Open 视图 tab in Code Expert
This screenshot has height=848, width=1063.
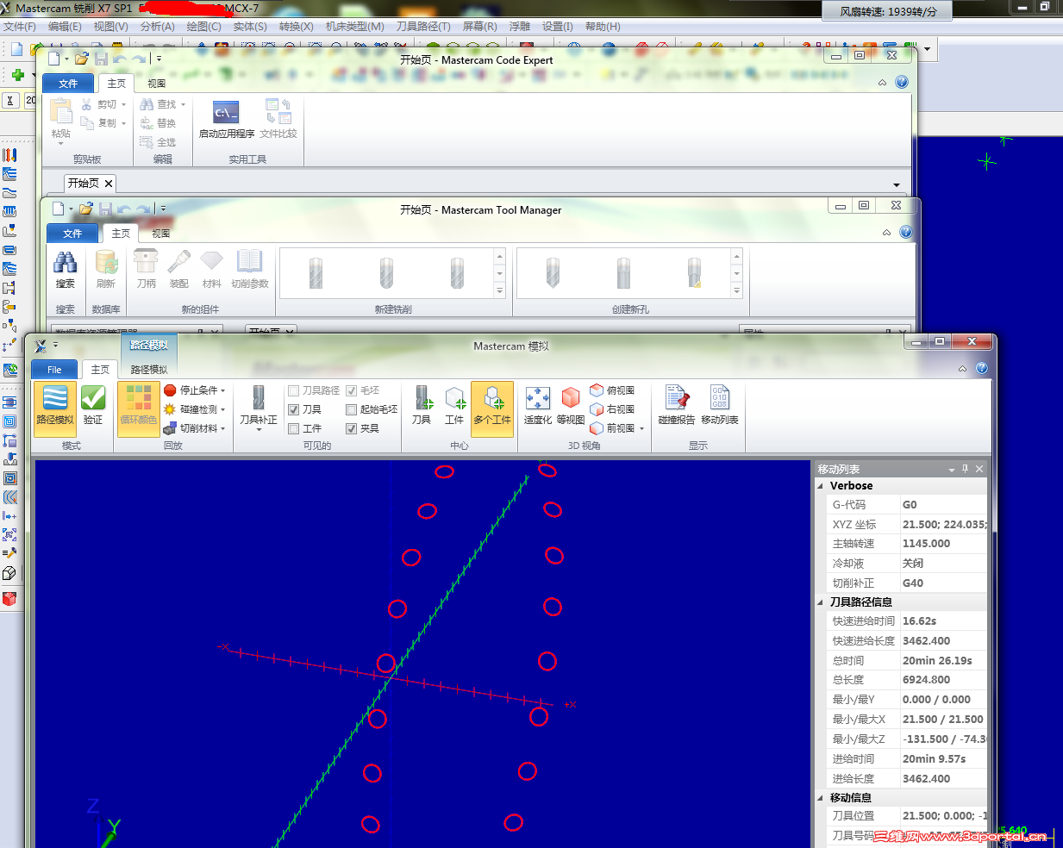(x=156, y=84)
